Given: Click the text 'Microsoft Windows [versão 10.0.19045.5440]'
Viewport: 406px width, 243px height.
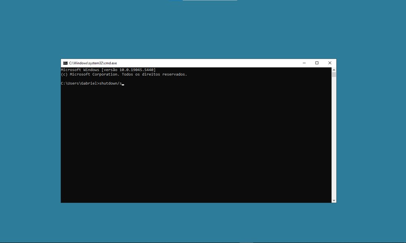Looking at the screenshot, I should 108,70.
